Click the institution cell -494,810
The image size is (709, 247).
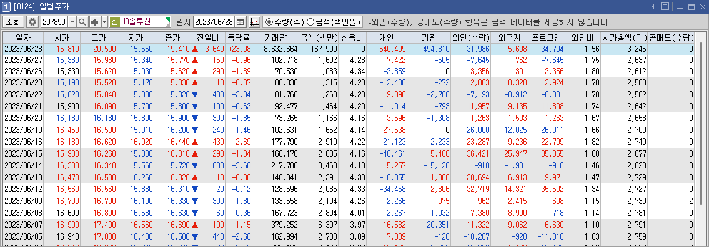pos(429,49)
